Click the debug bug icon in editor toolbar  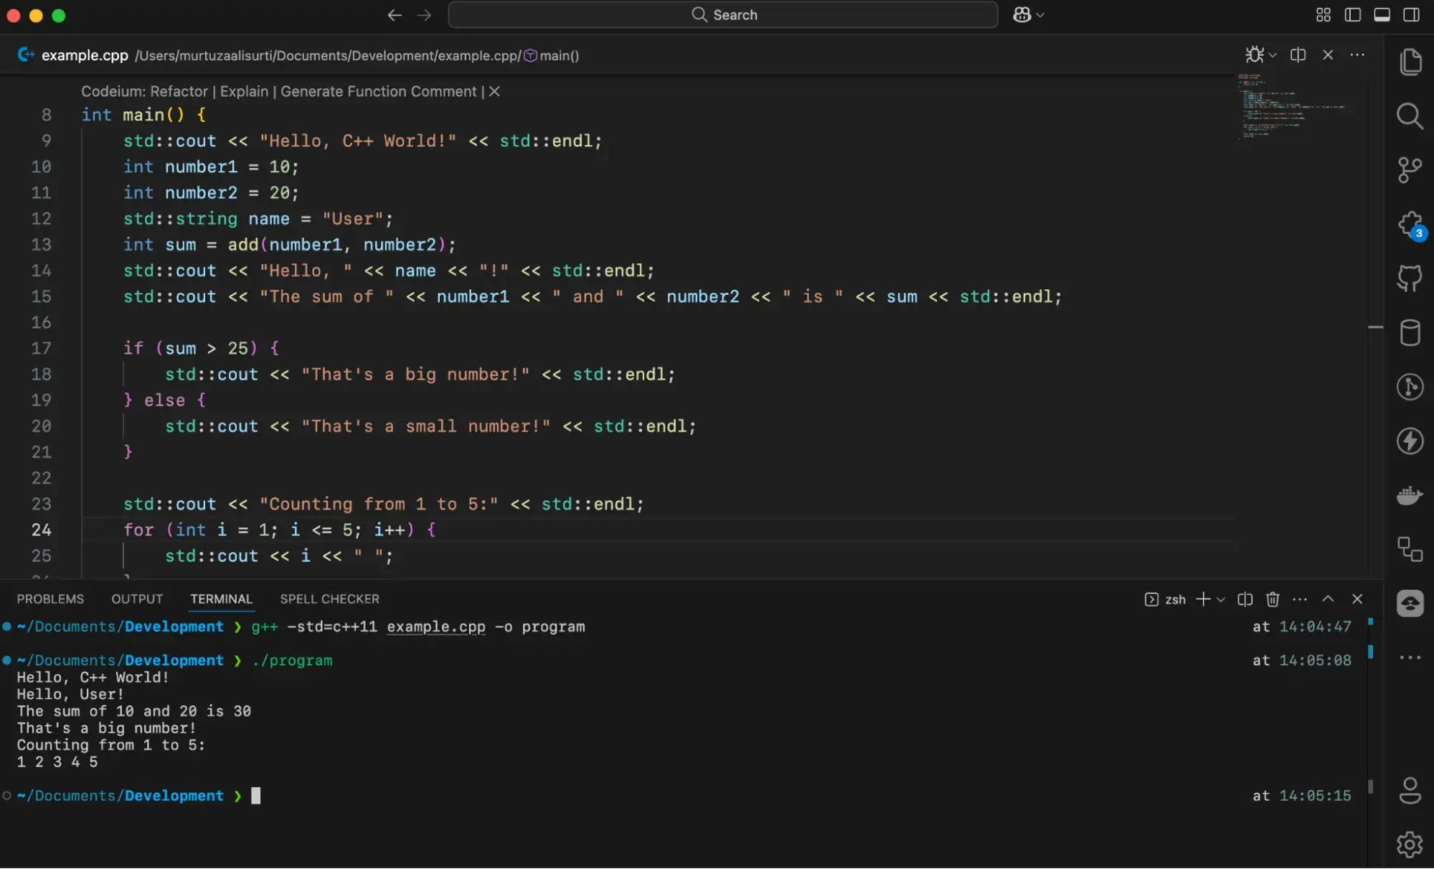pyautogui.click(x=1255, y=55)
